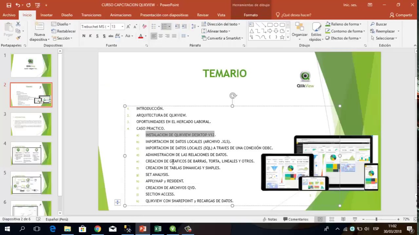Open Efectos de forma dropdown
419x235 pixels.
pyautogui.click(x=343, y=38)
